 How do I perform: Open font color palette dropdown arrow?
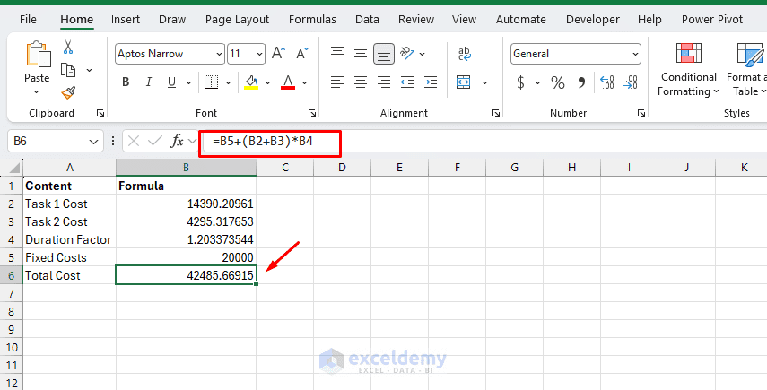click(304, 82)
